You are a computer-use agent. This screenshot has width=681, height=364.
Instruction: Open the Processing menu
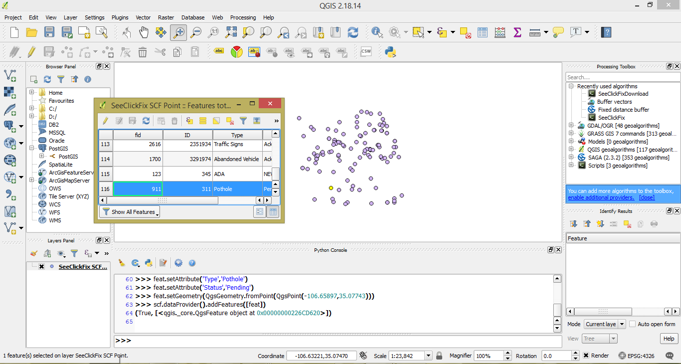243,17
